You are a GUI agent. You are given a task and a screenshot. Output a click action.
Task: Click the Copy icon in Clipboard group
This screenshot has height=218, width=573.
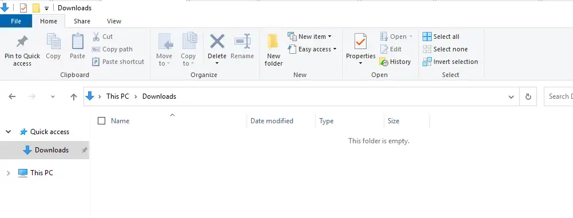tap(53, 41)
